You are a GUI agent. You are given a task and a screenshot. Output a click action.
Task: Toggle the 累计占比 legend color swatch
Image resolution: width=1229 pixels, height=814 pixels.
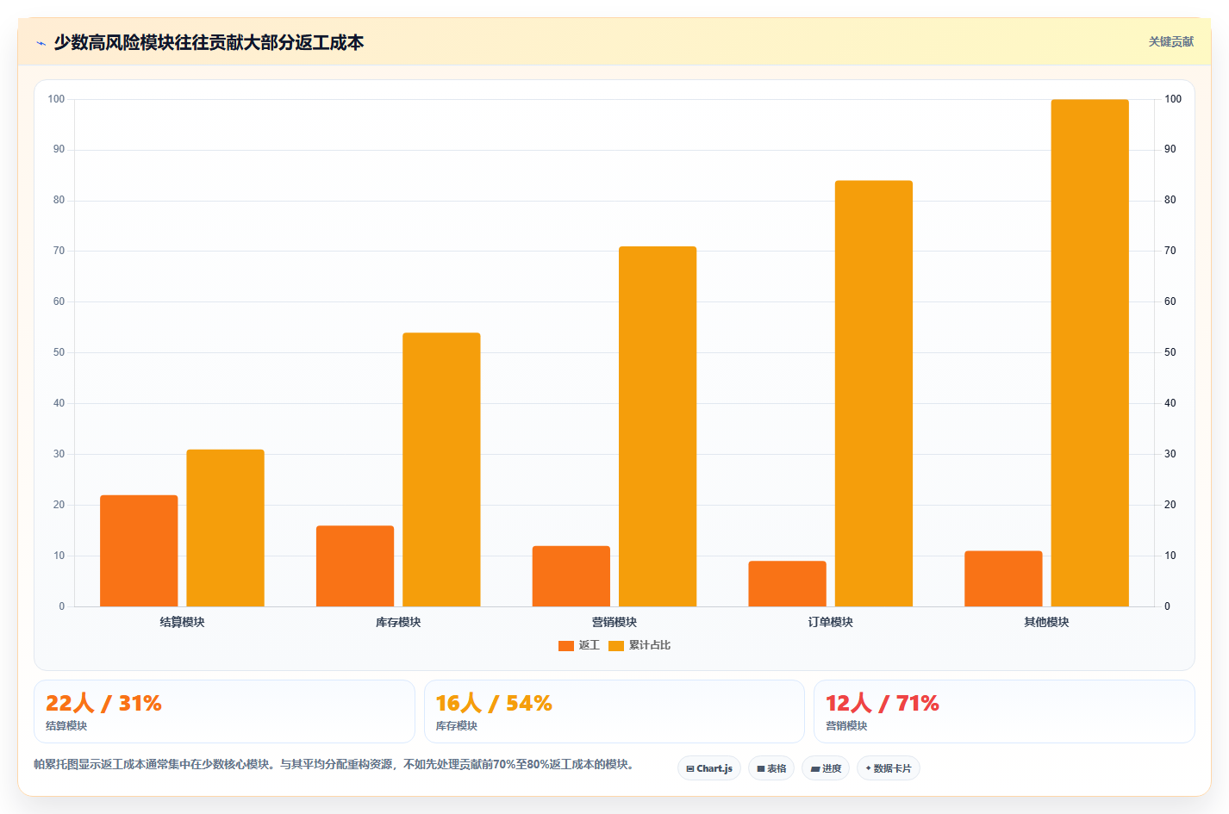(616, 645)
